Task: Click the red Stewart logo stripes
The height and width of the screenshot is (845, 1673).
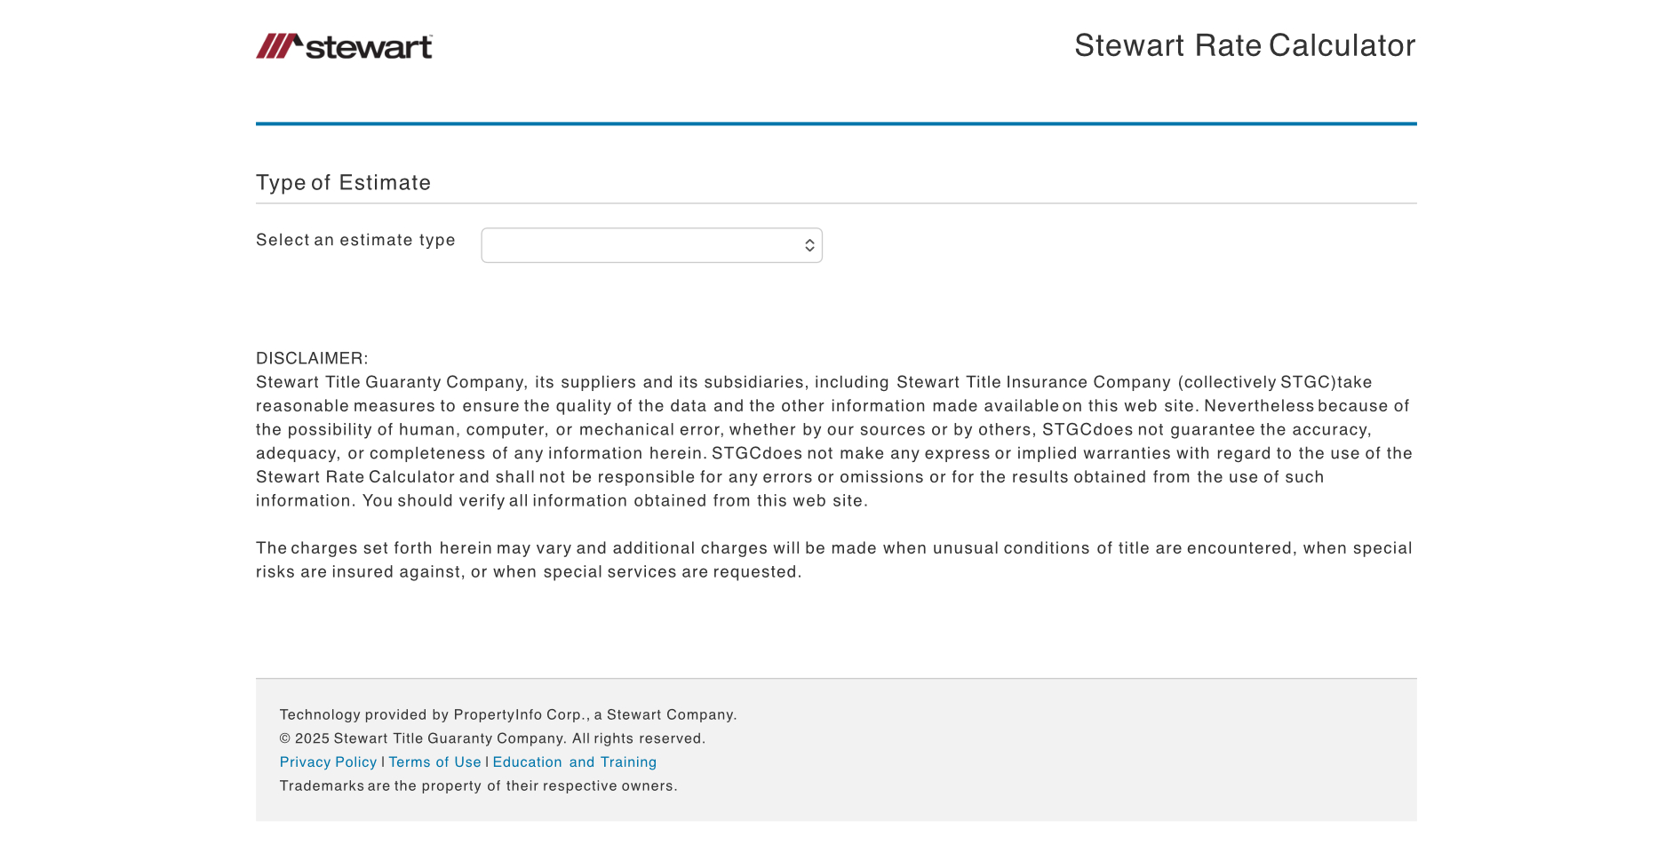Action: point(277,44)
